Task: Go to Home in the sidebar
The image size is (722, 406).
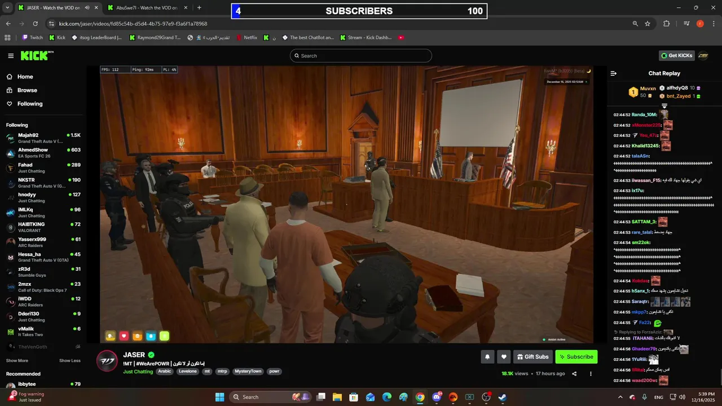Action: coord(25,77)
